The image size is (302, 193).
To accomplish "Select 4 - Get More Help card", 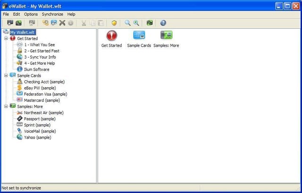I will coord(39,63).
